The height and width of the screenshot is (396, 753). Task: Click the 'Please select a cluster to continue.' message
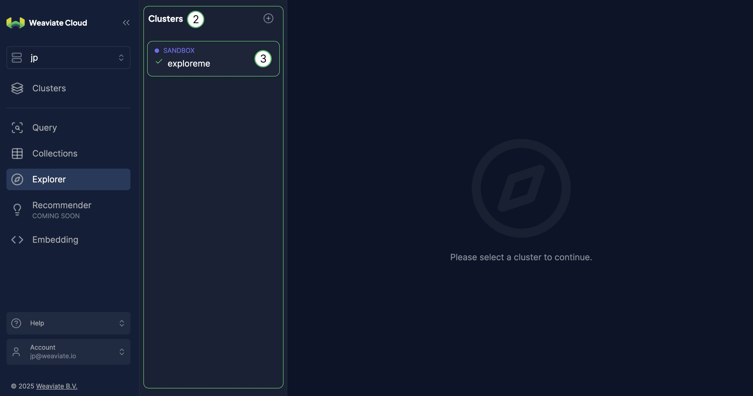click(521, 257)
